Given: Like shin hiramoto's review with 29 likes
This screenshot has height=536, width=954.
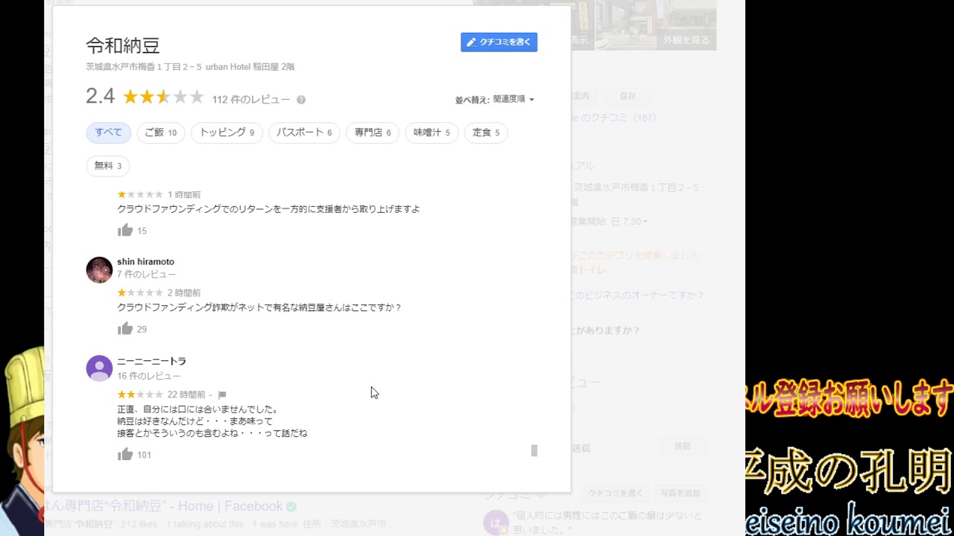Looking at the screenshot, I should 125,328.
